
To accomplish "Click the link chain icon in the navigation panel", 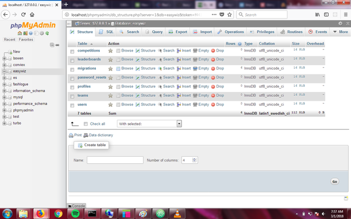I will (x=57, y=45).
